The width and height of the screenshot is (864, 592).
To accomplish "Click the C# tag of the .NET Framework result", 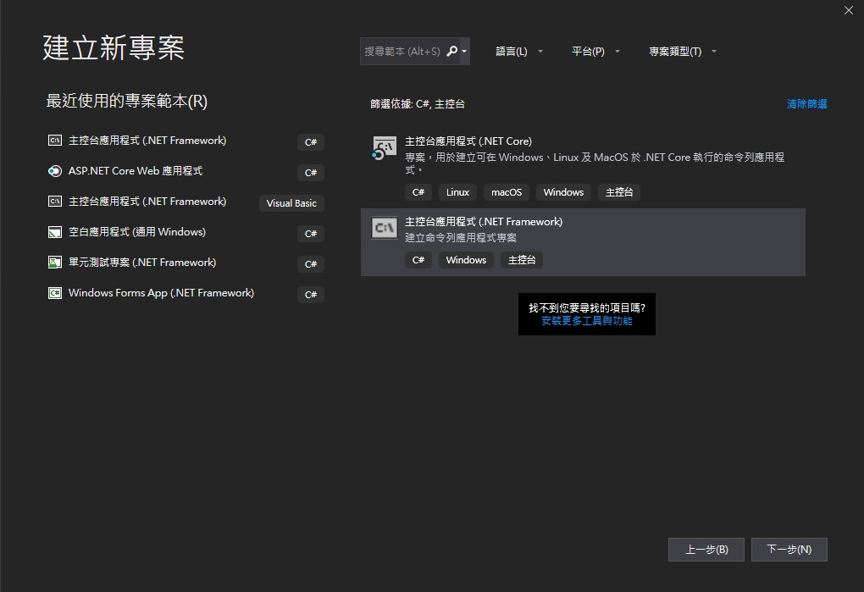I will pos(418,260).
